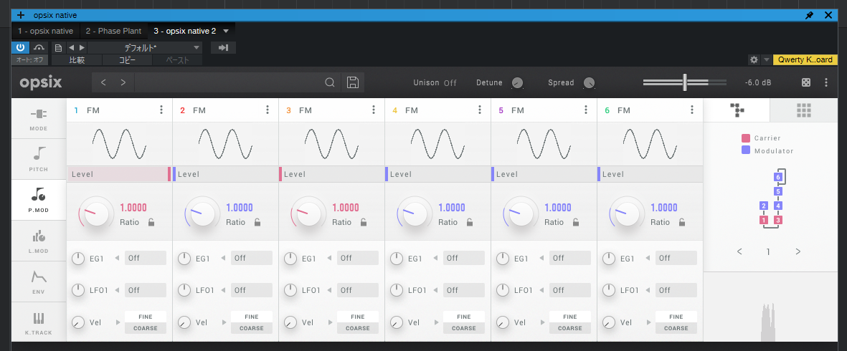Click the COARSE button on operator 3
The image size is (847, 351).
click(x=358, y=328)
